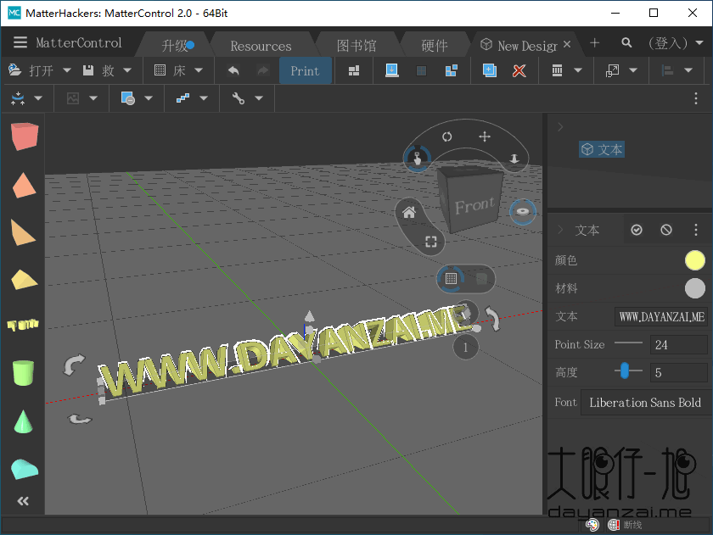713x535 pixels.
Task: Open the 登入 sign-in menu
Action: (676, 43)
